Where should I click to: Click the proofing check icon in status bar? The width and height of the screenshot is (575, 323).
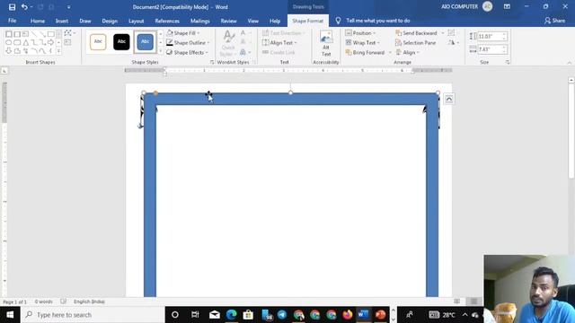(64, 301)
